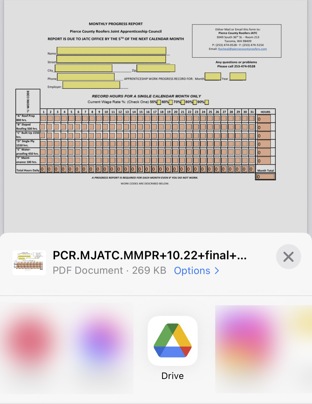Select the Zip input field

pyautogui.click(x=156, y=68)
